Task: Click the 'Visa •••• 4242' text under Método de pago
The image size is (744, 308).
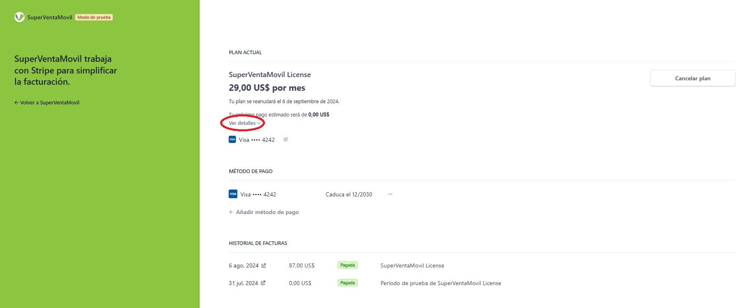Action: point(258,194)
